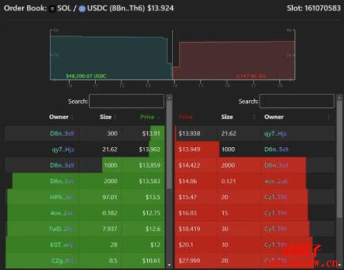Screen dimensions: 344x270
Task: Click ask price $27.999
Action: [x=189, y=260]
